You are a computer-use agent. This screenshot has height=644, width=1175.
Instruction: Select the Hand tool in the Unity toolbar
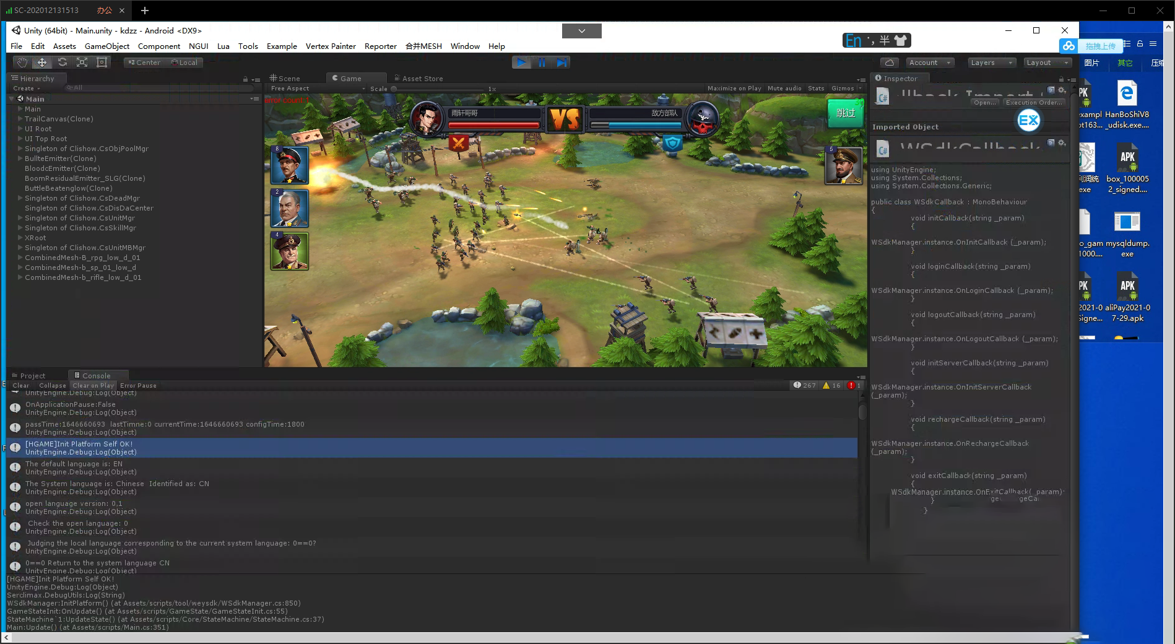(22, 63)
